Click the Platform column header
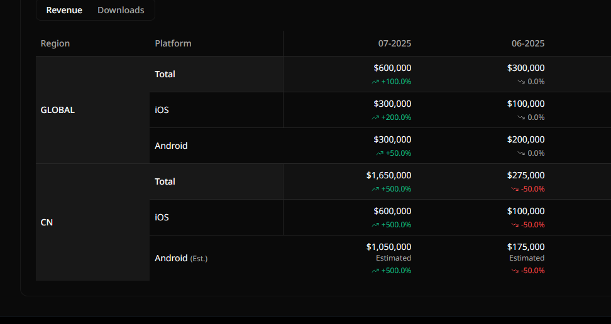The image size is (611, 324). (x=173, y=43)
